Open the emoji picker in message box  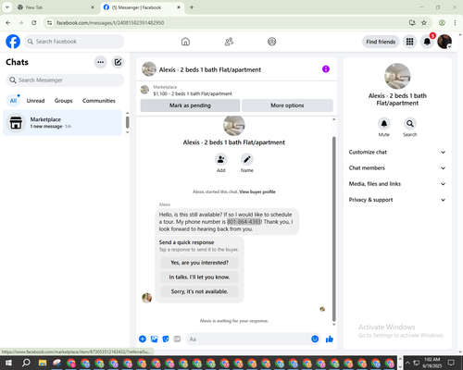(x=315, y=339)
